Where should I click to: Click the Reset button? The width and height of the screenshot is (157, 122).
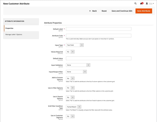coord(104,11)
